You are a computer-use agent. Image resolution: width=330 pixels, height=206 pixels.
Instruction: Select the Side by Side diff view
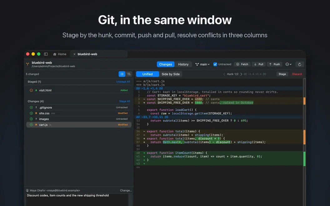coord(171,74)
